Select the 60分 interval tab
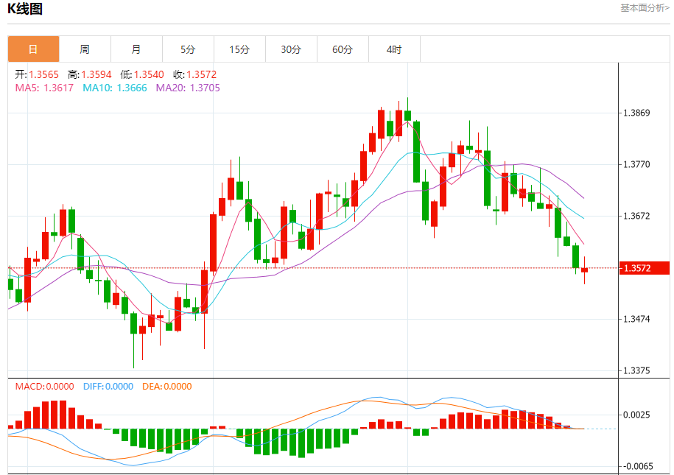Screen dimensions: 674x475 pos(343,49)
